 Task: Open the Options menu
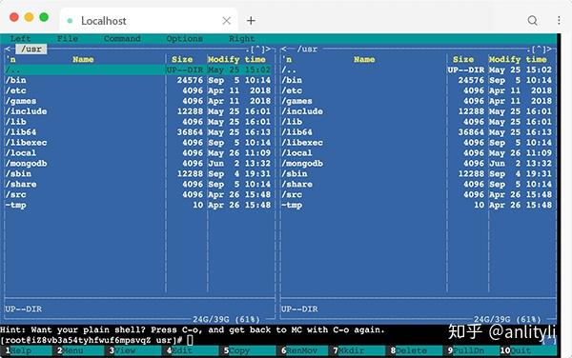(185, 39)
